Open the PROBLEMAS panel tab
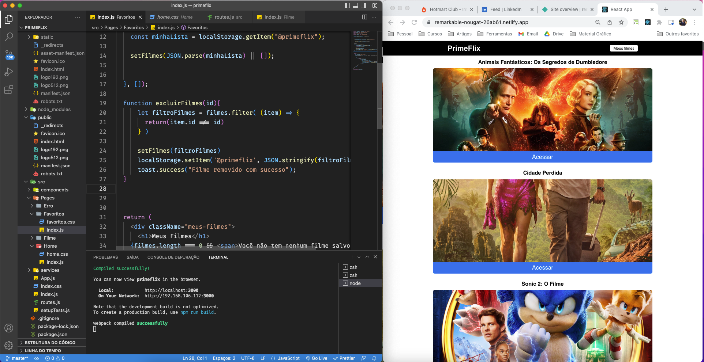This screenshot has height=362, width=704. click(x=105, y=257)
